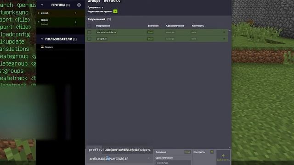Screen dimensions: 294x165
Task: Edit expiry of weight.0 row
Action: [170, 38]
